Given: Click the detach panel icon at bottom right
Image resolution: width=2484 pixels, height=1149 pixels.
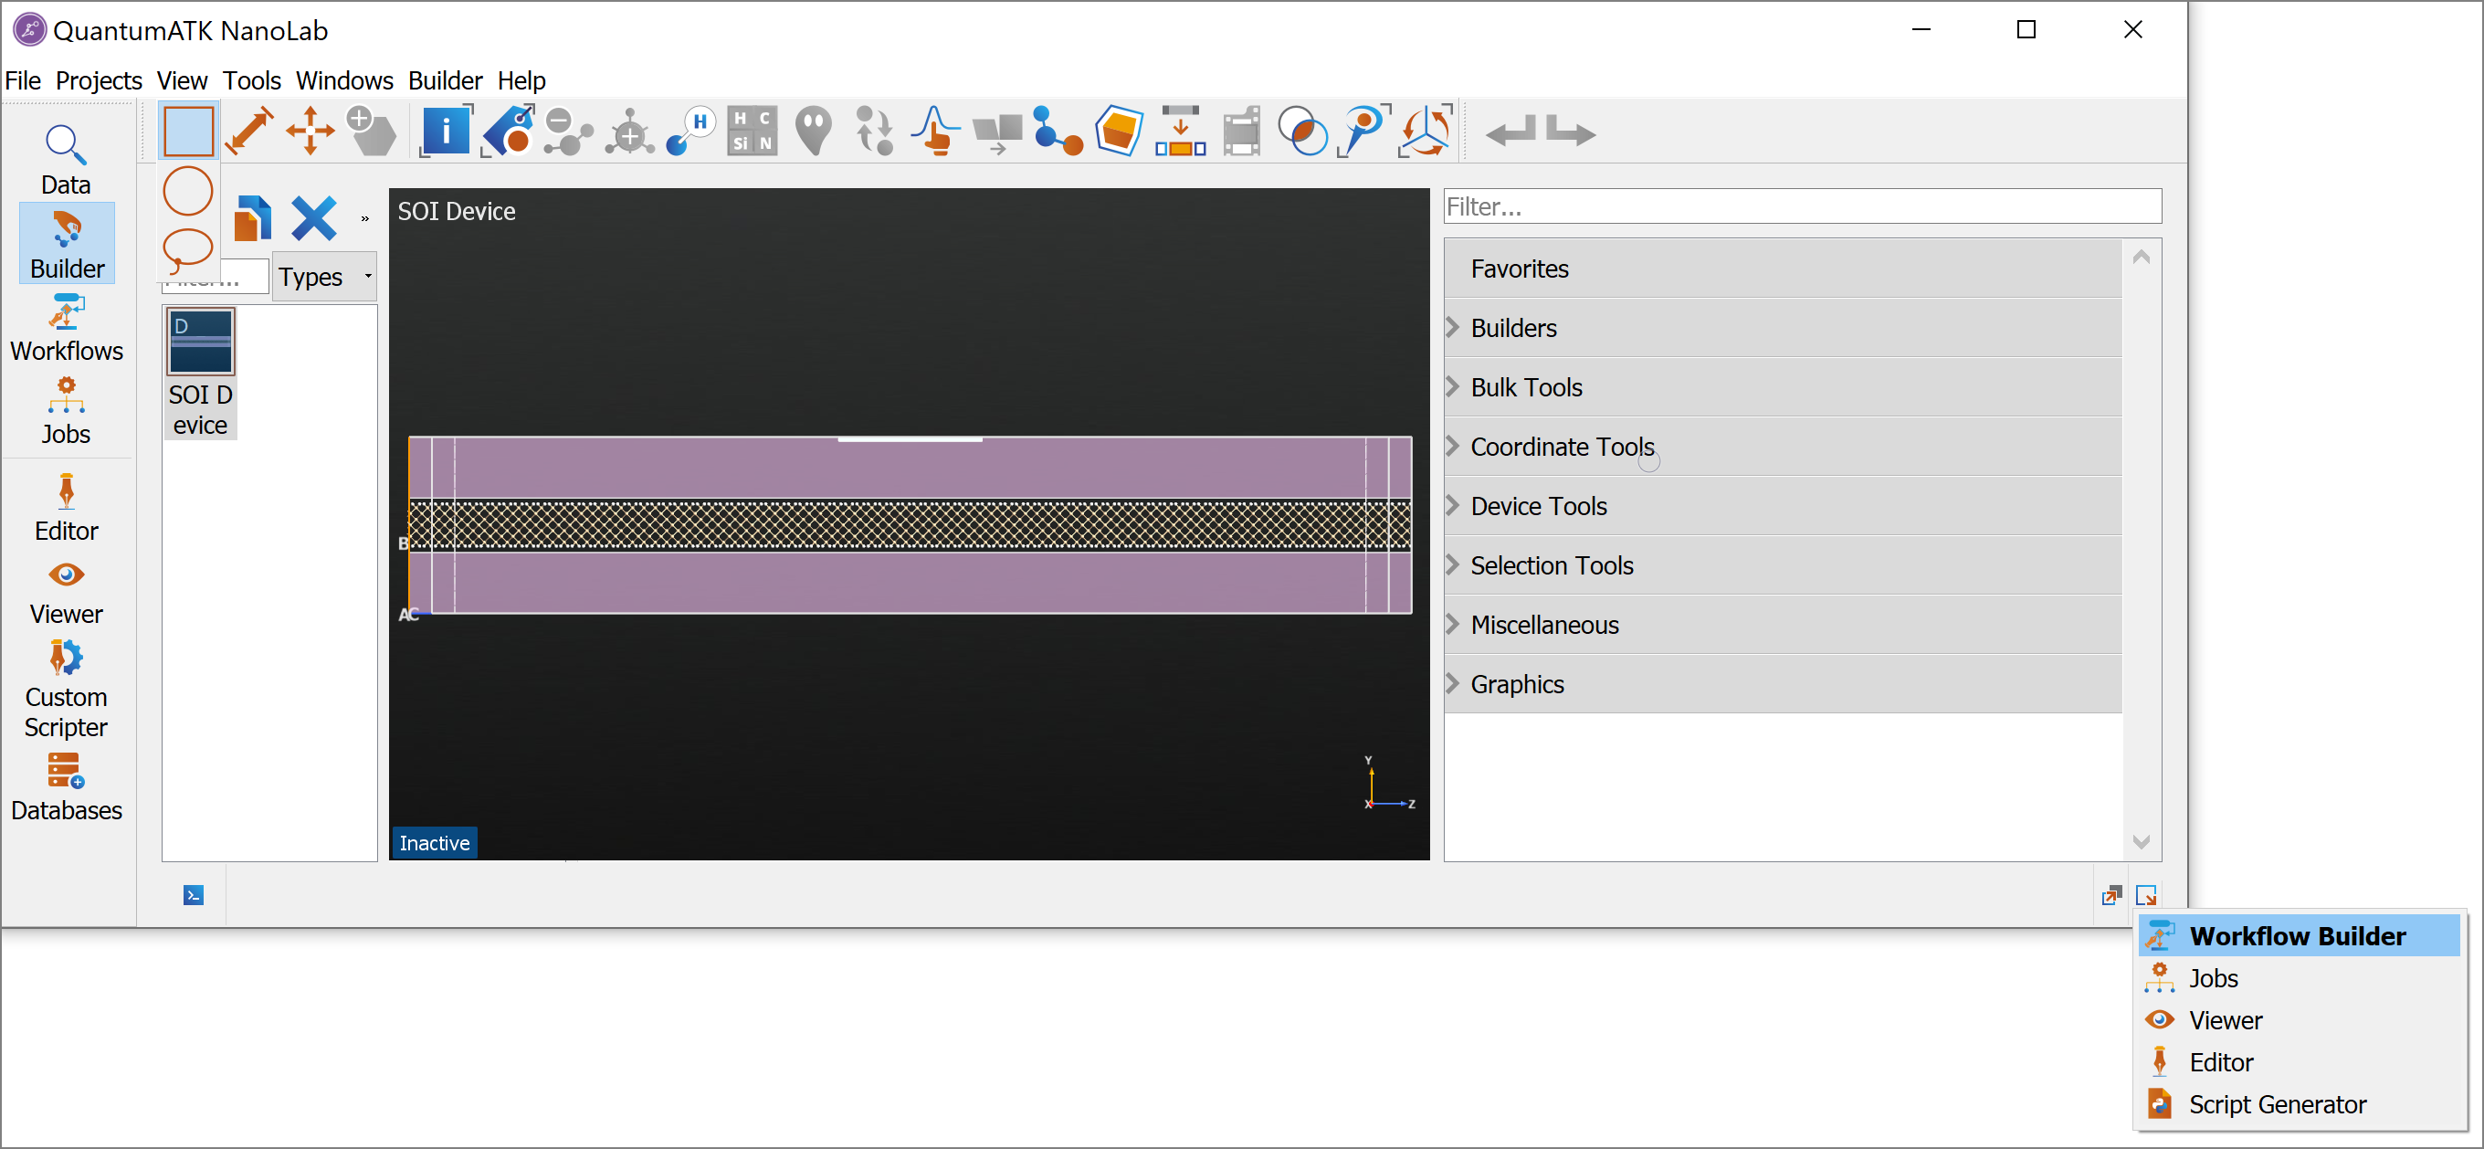Looking at the screenshot, I should [2111, 895].
